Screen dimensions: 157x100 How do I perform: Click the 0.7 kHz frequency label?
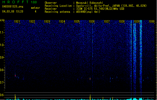click(2, 82)
